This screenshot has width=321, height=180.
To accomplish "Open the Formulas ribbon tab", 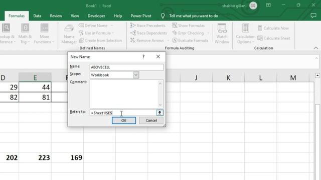I will click(17, 16).
